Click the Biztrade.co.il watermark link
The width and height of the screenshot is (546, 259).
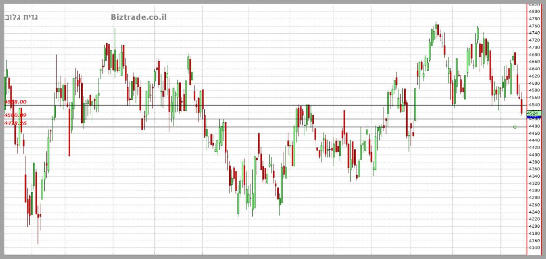pyautogui.click(x=138, y=17)
